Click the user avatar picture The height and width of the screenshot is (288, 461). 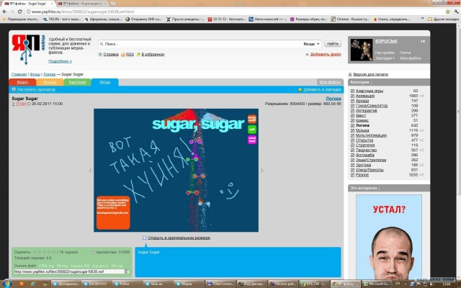tap(362, 50)
